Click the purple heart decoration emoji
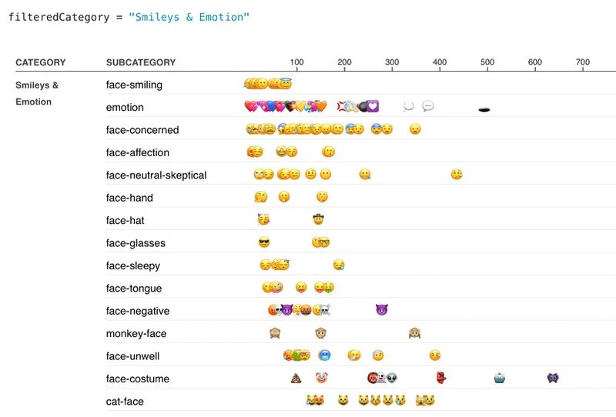Viewport: 616px width, 417px height. pyautogui.click(x=373, y=107)
